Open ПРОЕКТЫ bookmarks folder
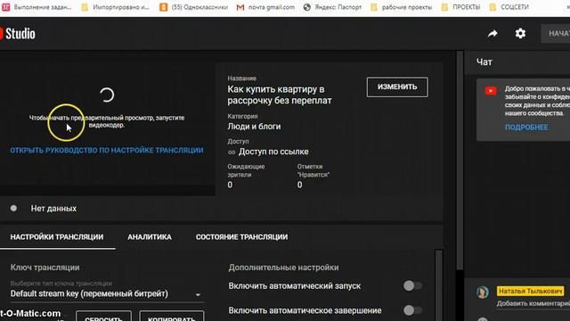The width and height of the screenshot is (570, 321). coord(460,7)
